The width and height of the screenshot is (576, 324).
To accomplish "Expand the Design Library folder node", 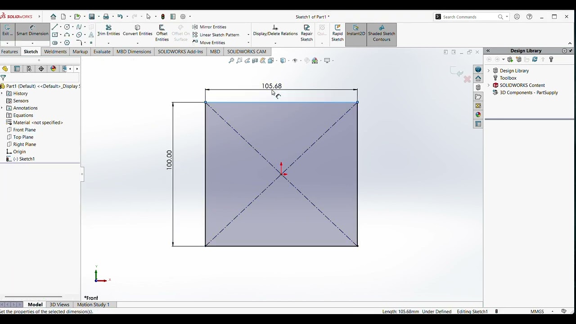I will (x=489, y=71).
